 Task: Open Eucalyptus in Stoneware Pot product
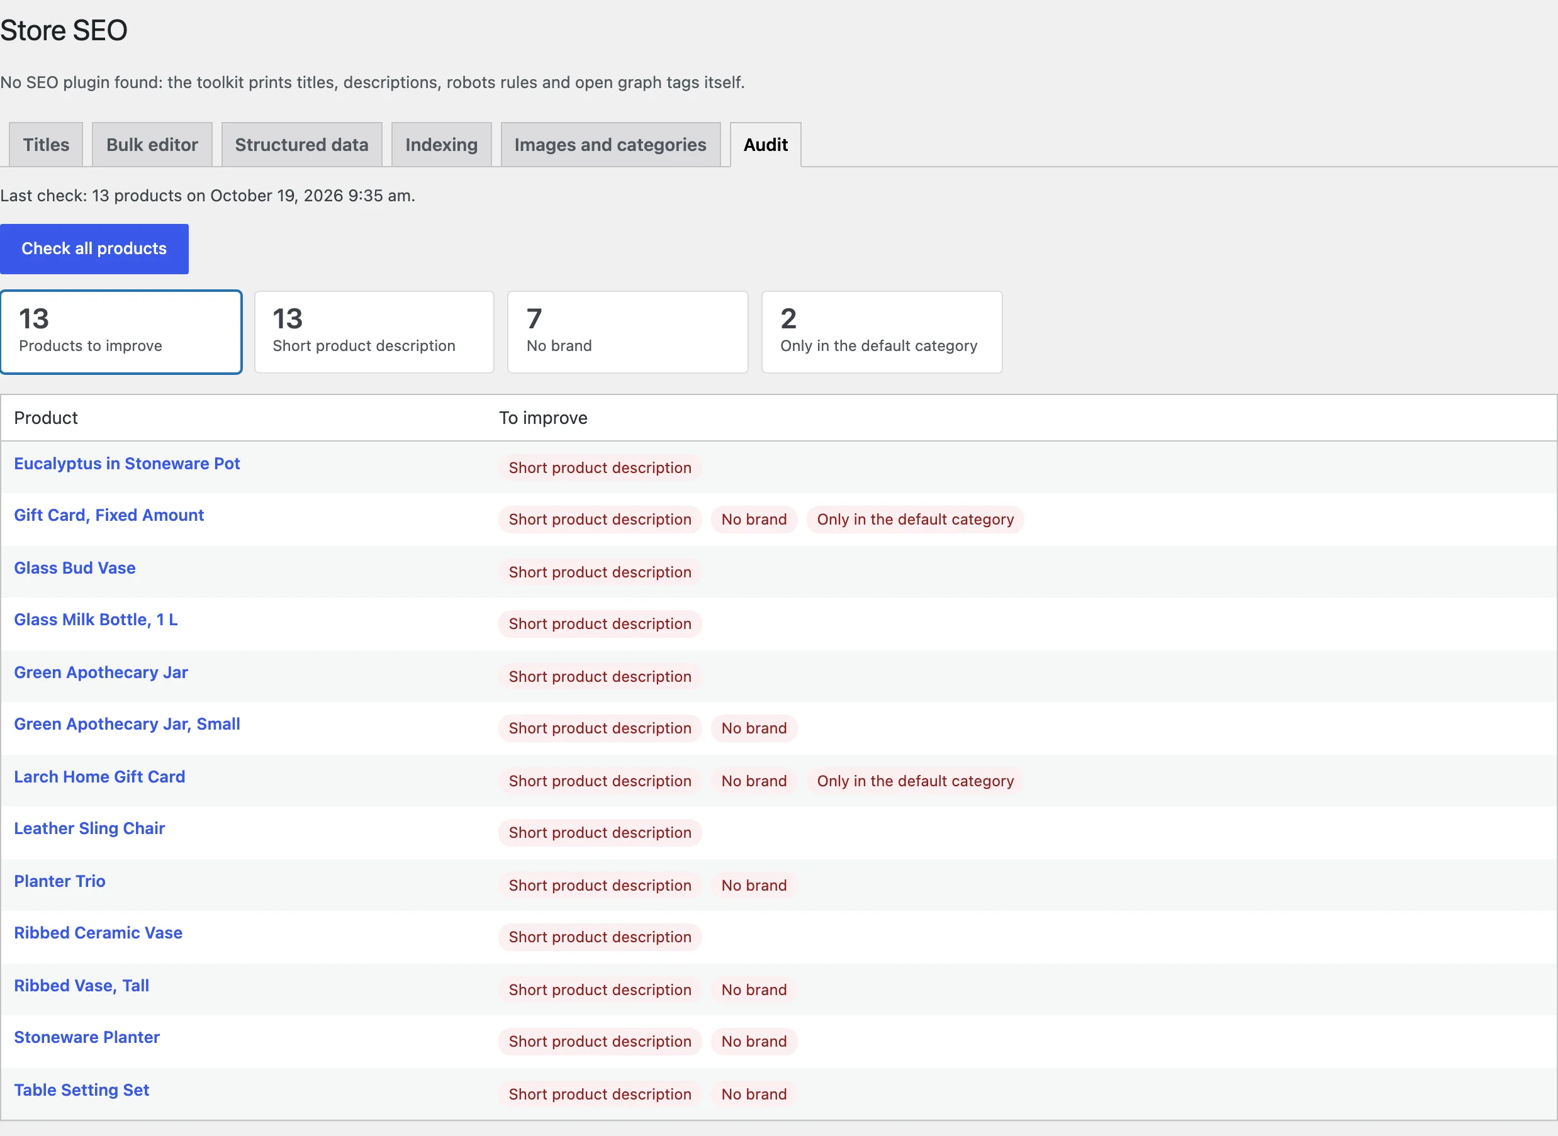pyautogui.click(x=127, y=464)
